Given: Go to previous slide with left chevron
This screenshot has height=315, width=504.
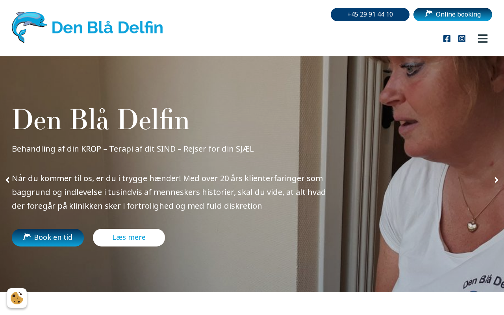Looking at the screenshot, I should (7, 180).
